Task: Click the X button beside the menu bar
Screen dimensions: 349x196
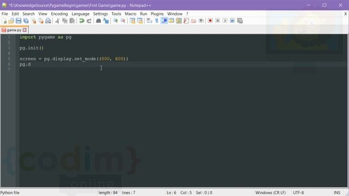Action: 345,14
